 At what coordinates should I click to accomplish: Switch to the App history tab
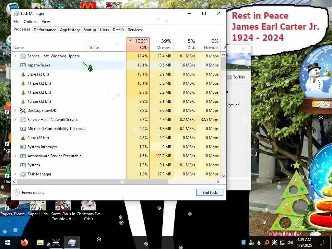coord(70,30)
